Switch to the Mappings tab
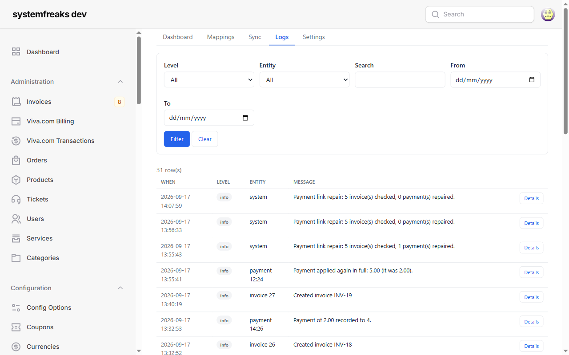 [220, 37]
